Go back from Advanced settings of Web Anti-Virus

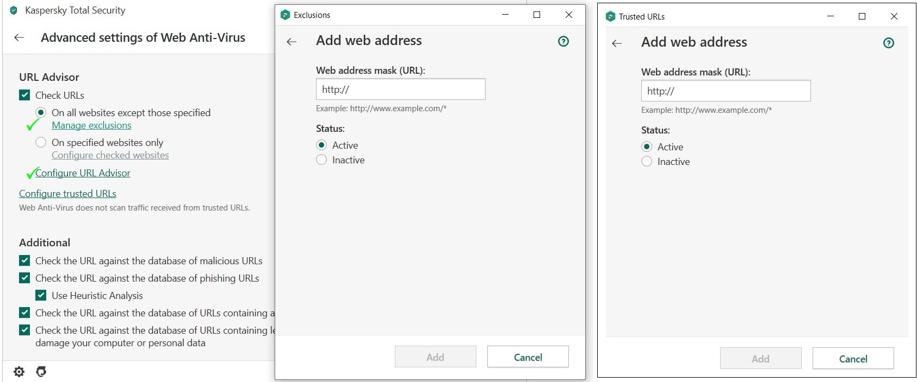point(19,37)
